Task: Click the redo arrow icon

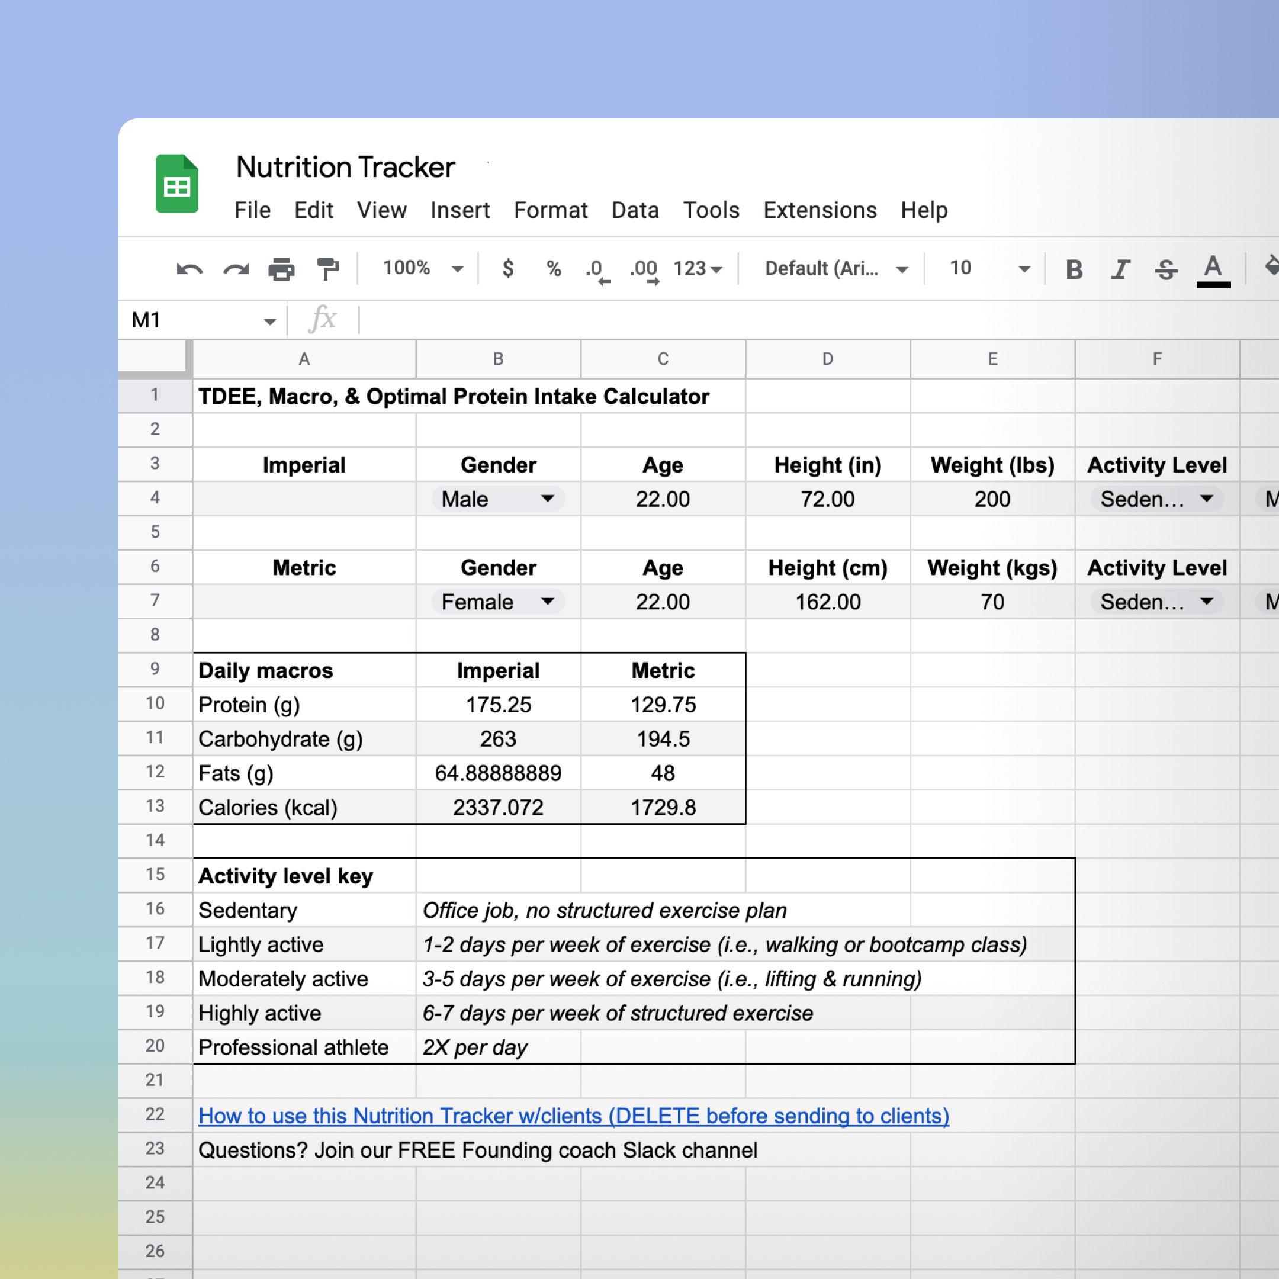Action: pos(236,269)
